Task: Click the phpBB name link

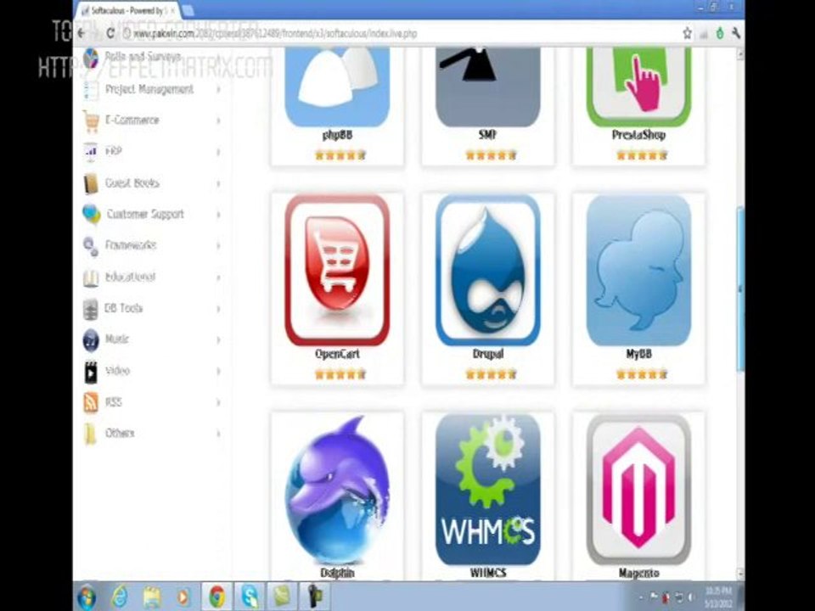Action: click(x=337, y=135)
